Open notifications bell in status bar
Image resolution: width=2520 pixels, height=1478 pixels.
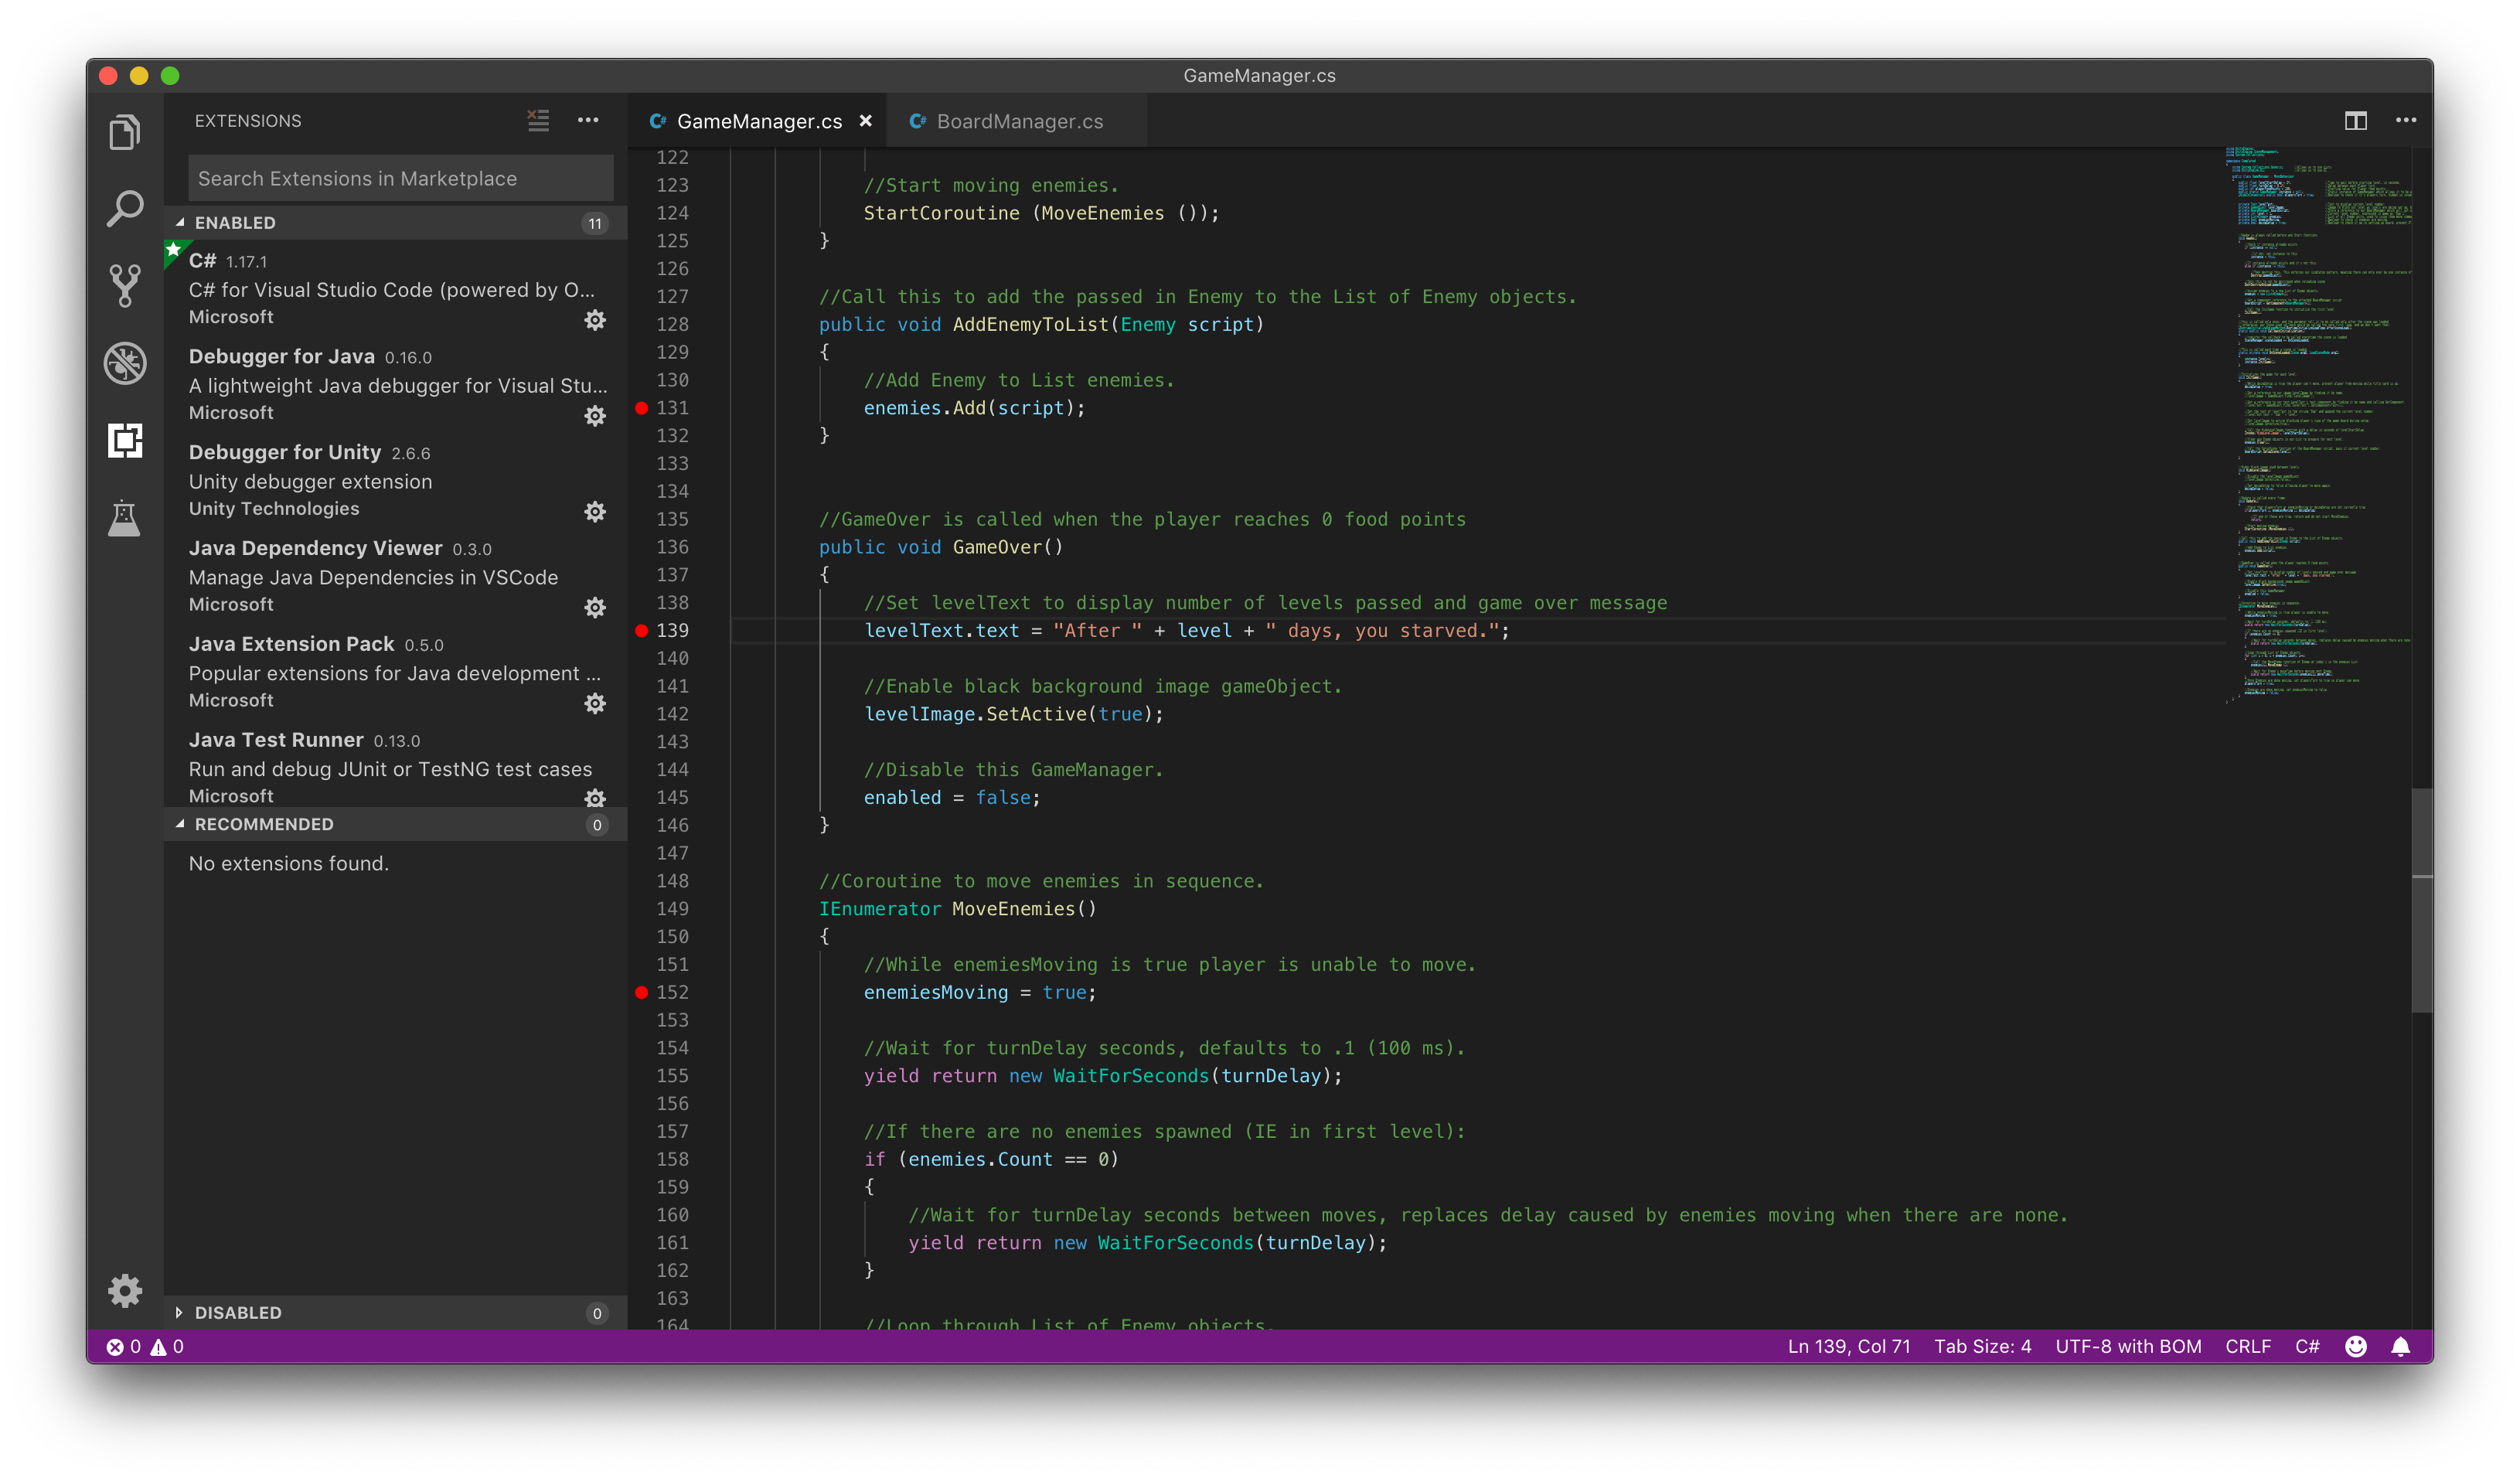2401,1346
